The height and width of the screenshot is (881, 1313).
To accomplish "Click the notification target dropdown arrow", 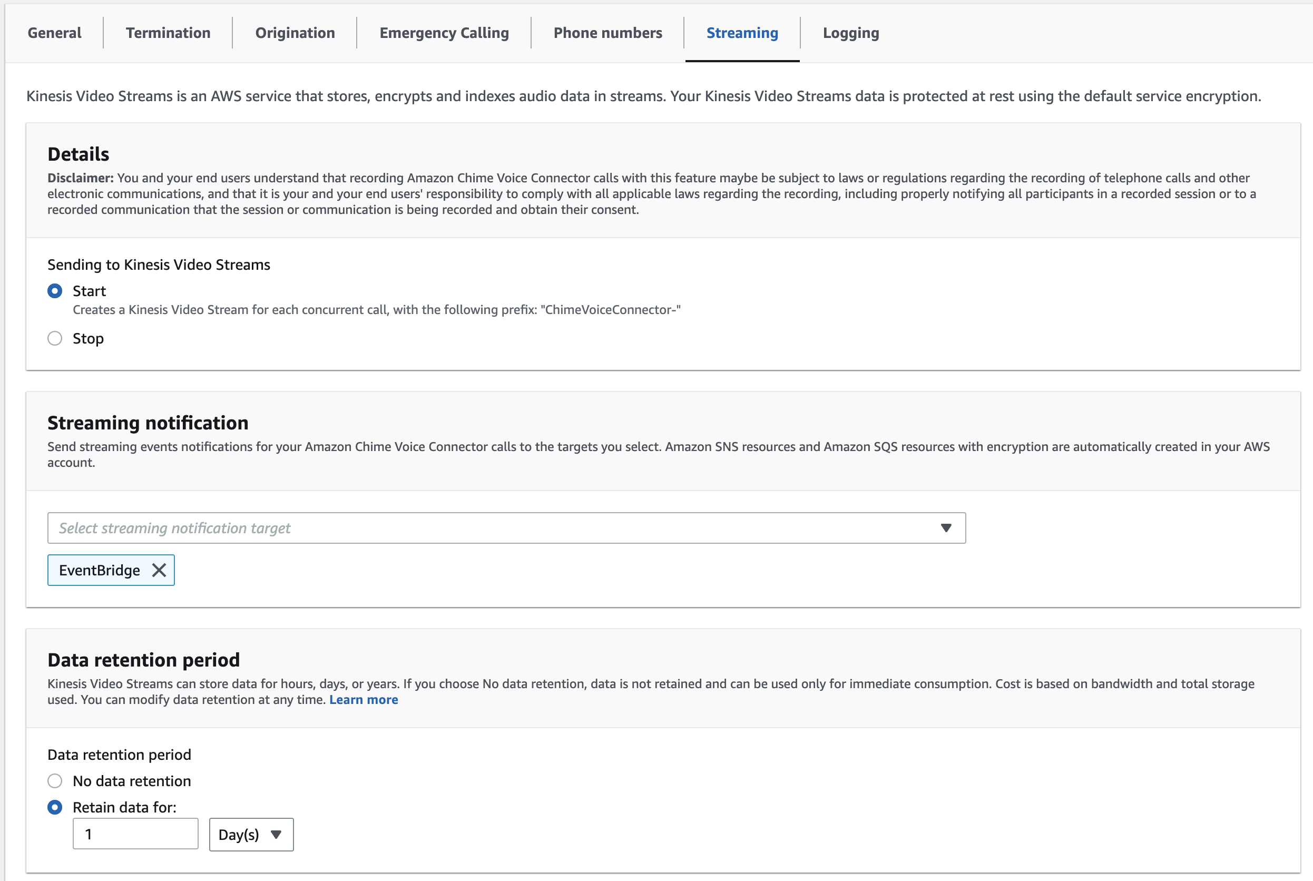I will point(946,528).
